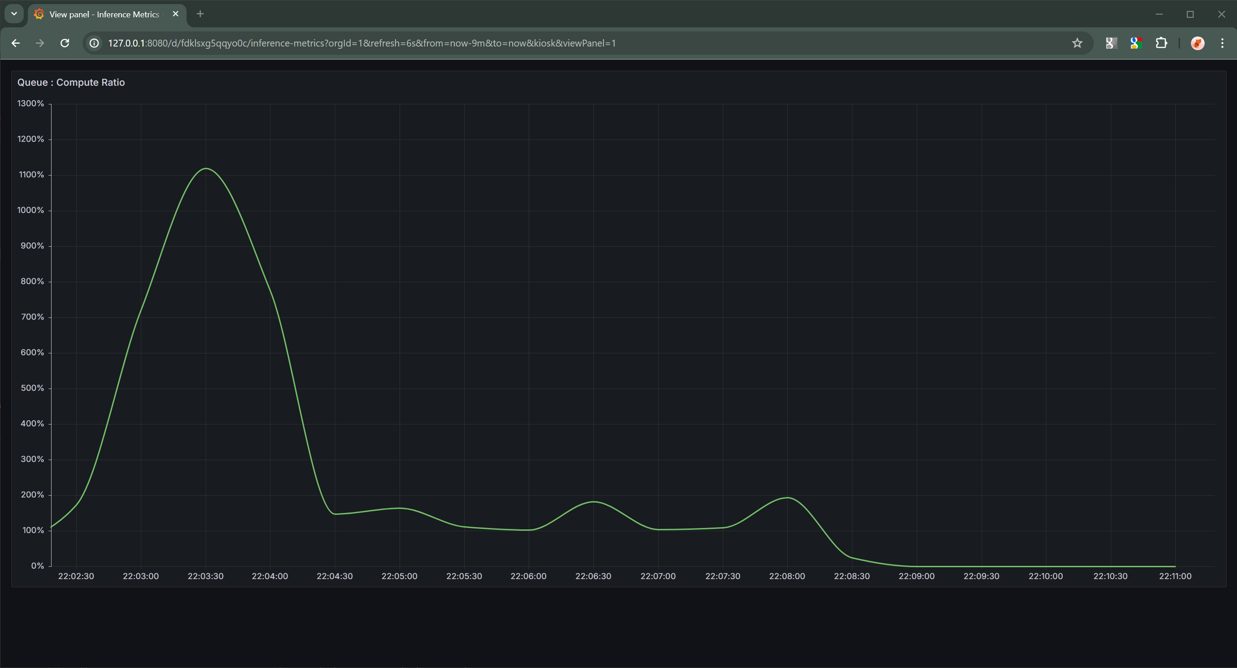Open the browser profile avatar

coord(1198,43)
